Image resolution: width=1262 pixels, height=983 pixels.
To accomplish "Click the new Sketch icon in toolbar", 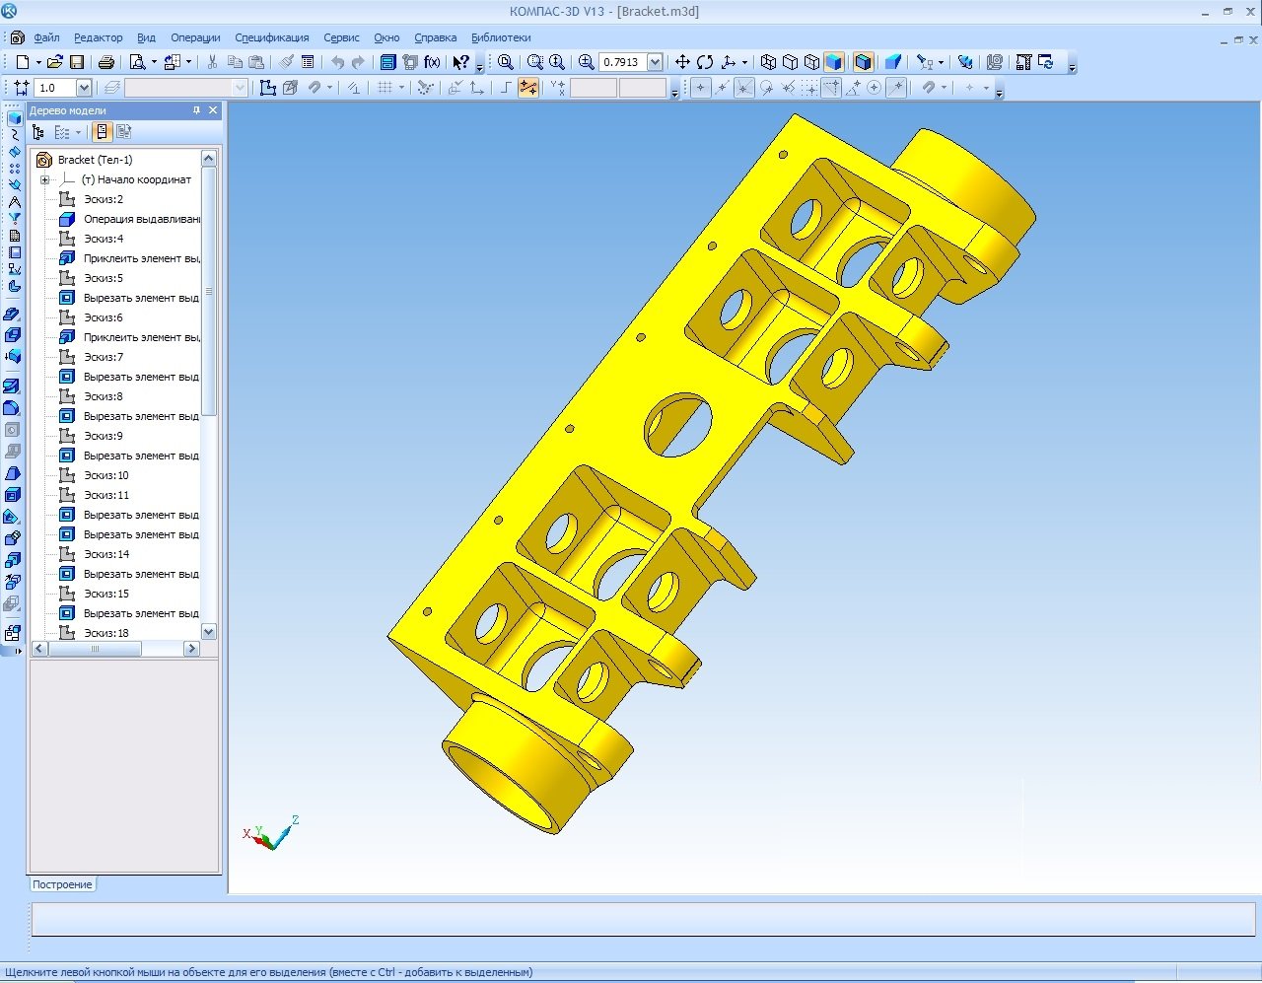I will point(267,88).
